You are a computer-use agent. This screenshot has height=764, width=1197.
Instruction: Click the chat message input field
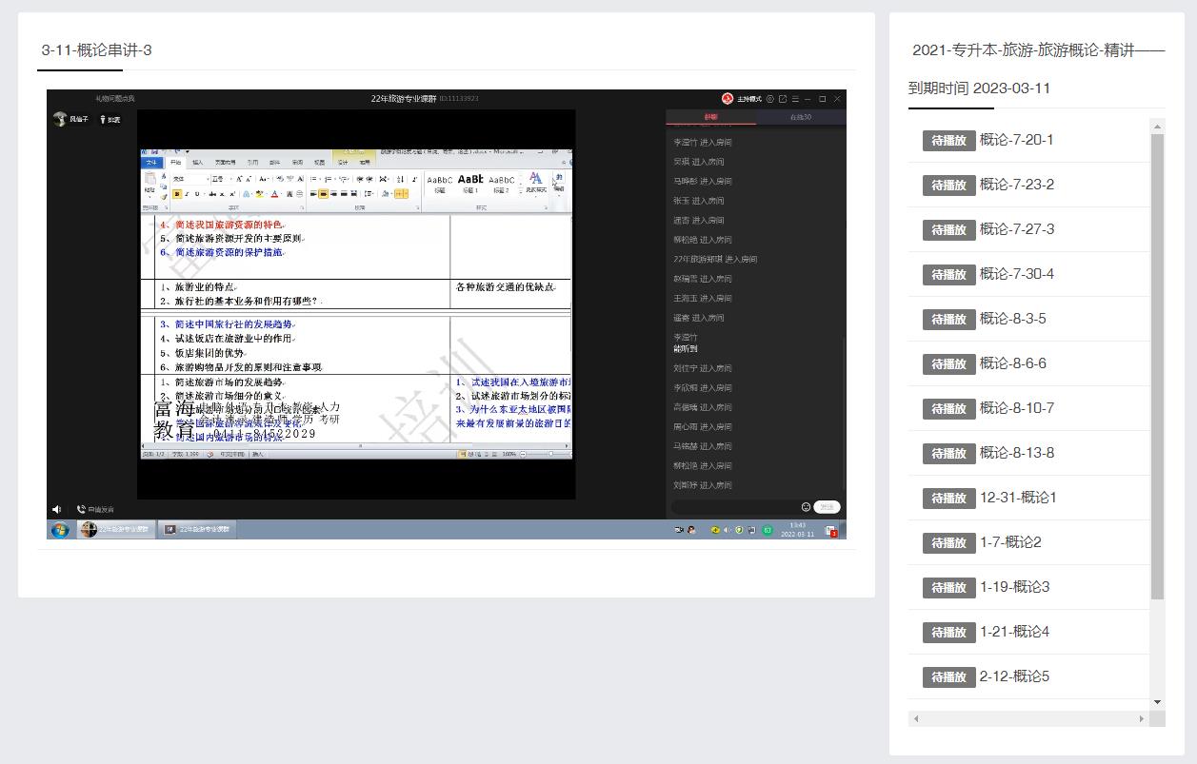[x=733, y=507]
